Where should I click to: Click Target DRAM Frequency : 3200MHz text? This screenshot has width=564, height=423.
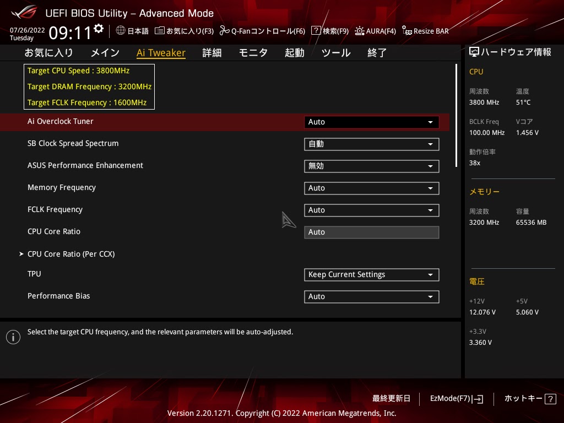89,86
